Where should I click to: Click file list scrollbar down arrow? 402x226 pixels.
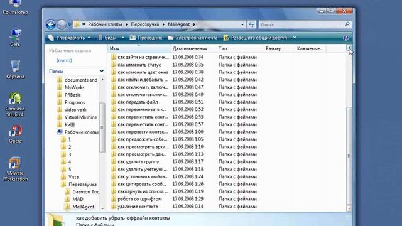(349, 208)
